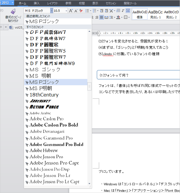Click the Format Painter brush icon
The width and height of the screenshot is (180, 193).
pyautogui.click(x=13, y=11)
